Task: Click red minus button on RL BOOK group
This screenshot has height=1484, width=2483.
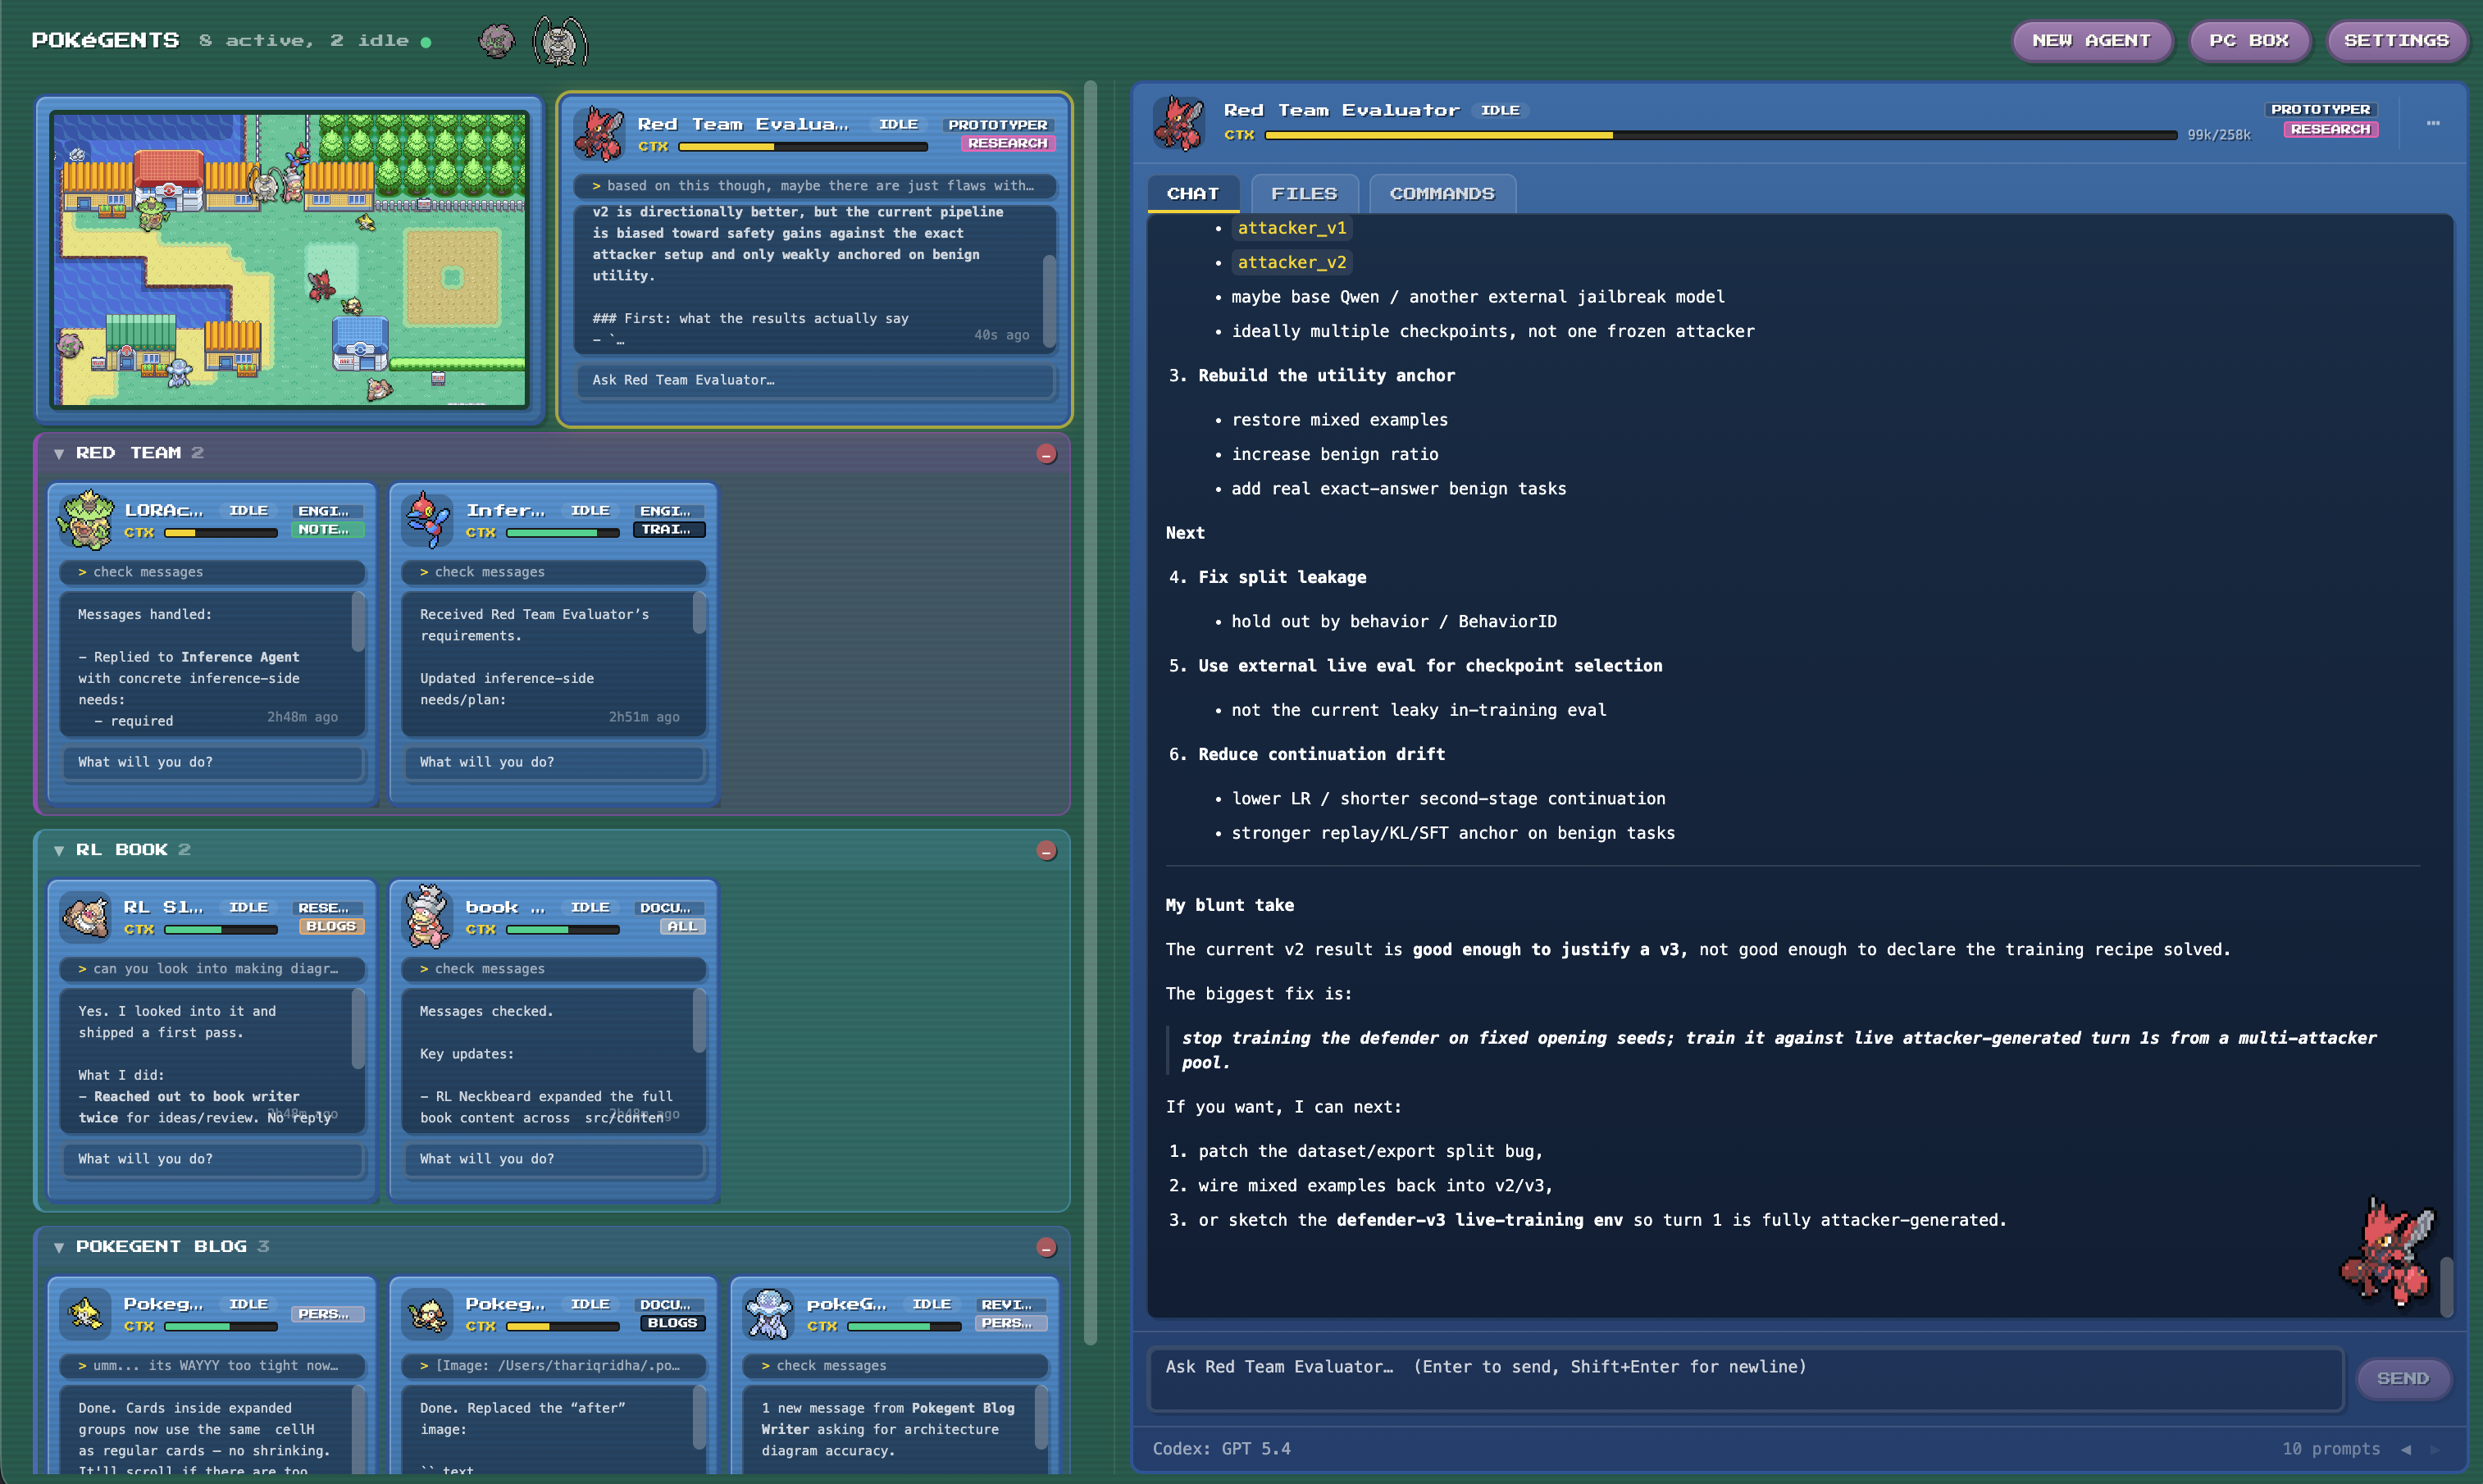Action: [x=1046, y=851]
